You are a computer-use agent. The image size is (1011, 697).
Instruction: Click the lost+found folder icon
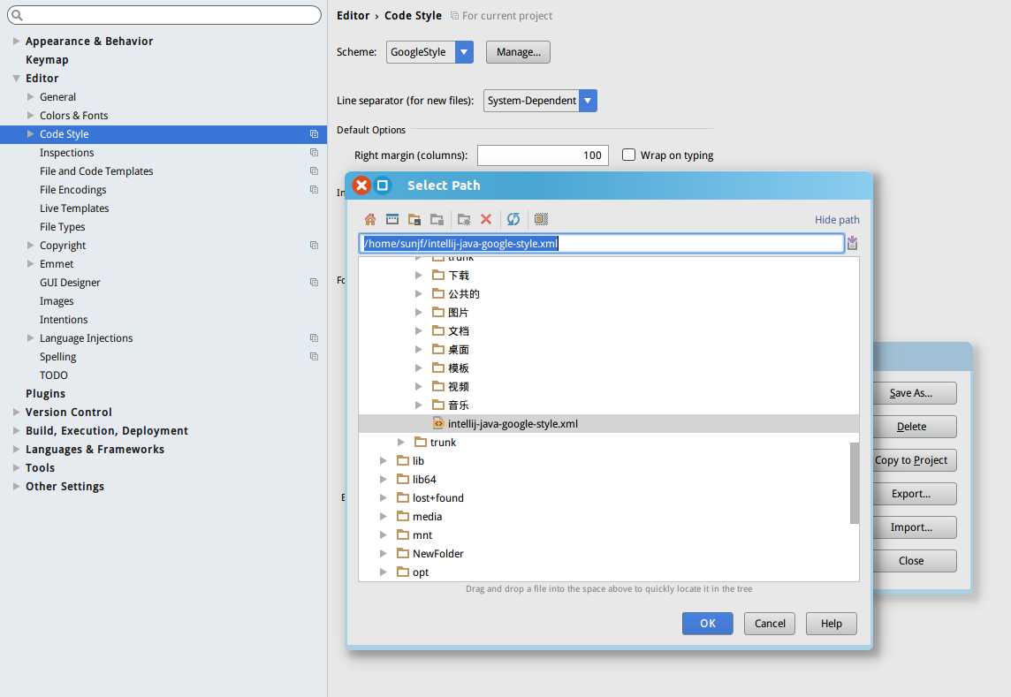click(x=403, y=497)
